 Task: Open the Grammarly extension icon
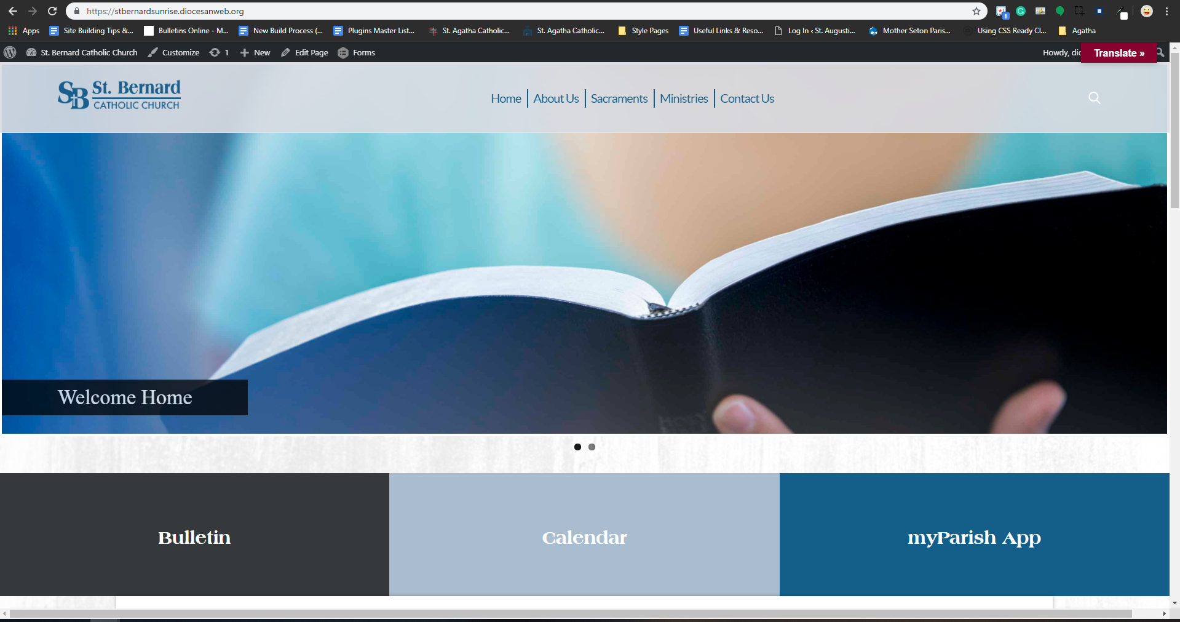click(x=1021, y=11)
